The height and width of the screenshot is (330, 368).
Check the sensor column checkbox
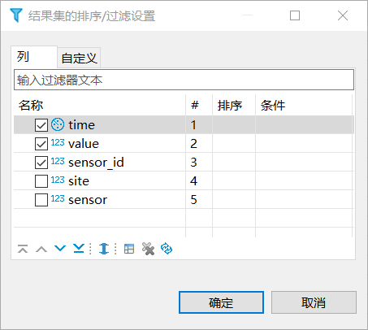pos(41,200)
